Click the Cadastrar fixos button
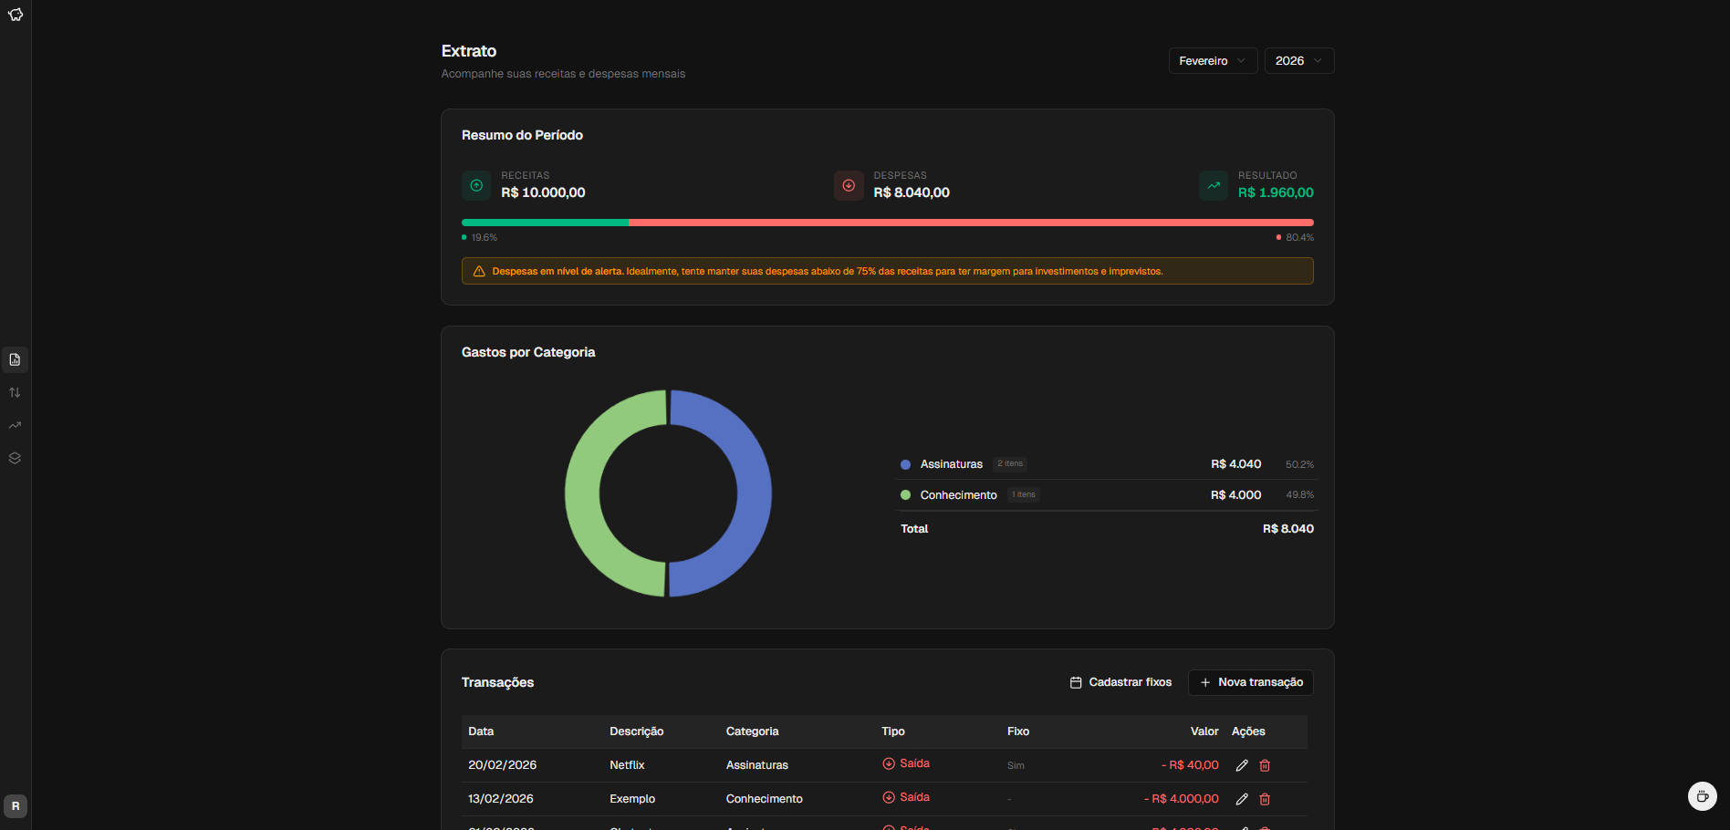The width and height of the screenshot is (1730, 830). tap(1120, 682)
